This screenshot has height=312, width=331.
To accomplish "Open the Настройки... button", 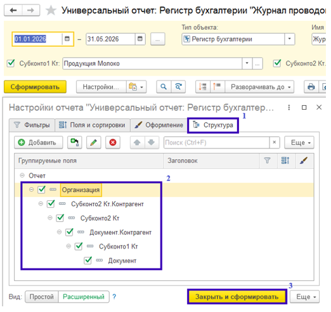I will tap(101, 87).
